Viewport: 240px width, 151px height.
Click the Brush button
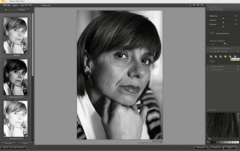tap(201, 148)
